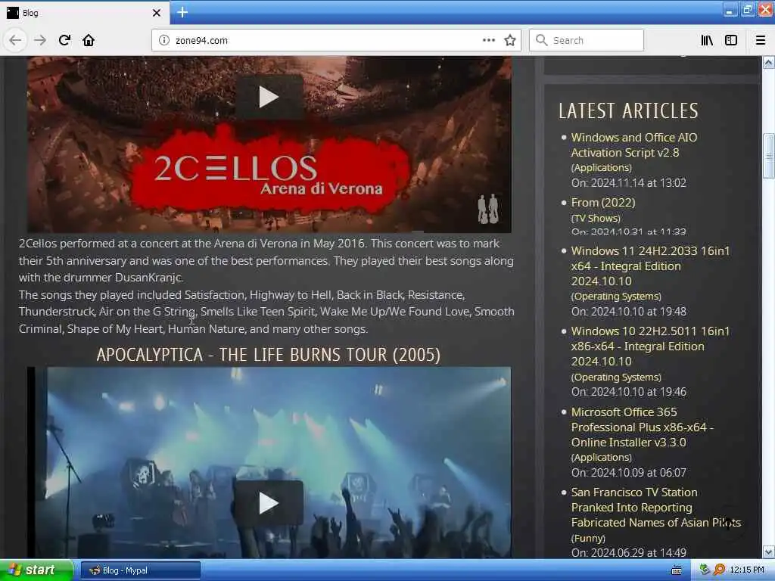Open San Francisco TV Station Pranked article
775x581 pixels.
pyautogui.click(x=656, y=507)
